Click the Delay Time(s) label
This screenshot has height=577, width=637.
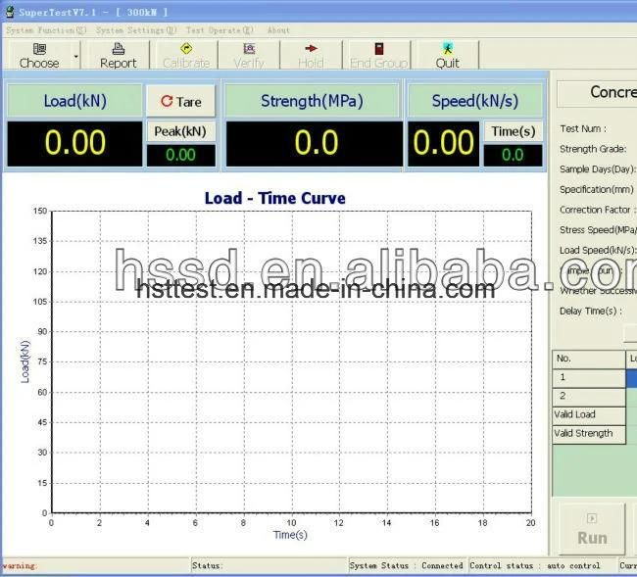point(591,312)
